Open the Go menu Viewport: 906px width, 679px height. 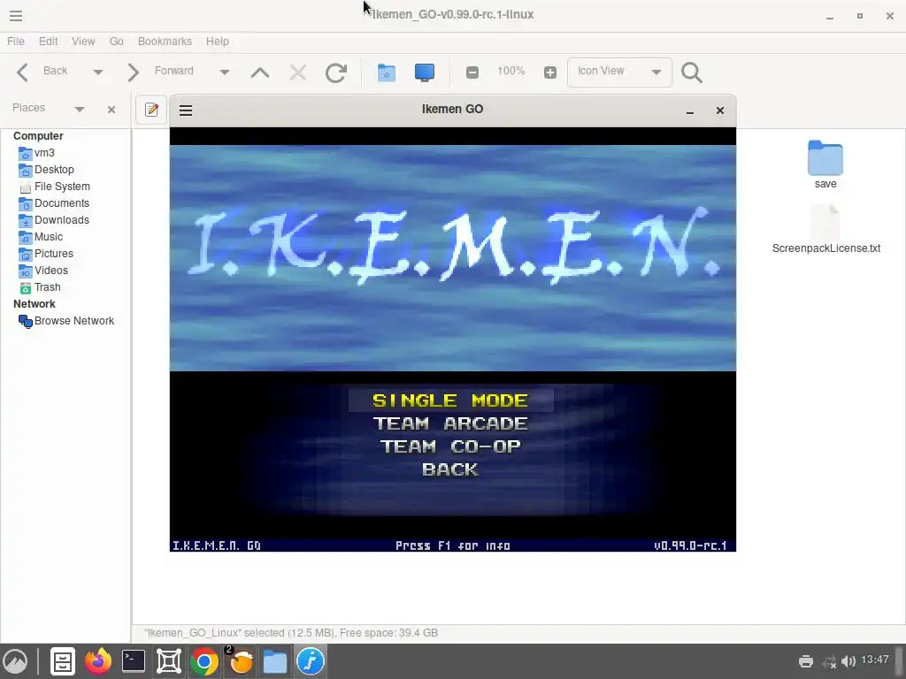coord(117,42)
